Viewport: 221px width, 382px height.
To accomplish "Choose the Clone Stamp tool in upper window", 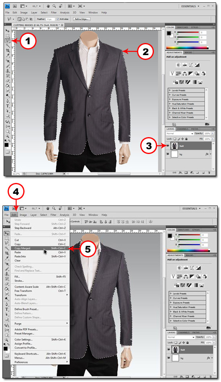I will [x=8, y=71].
